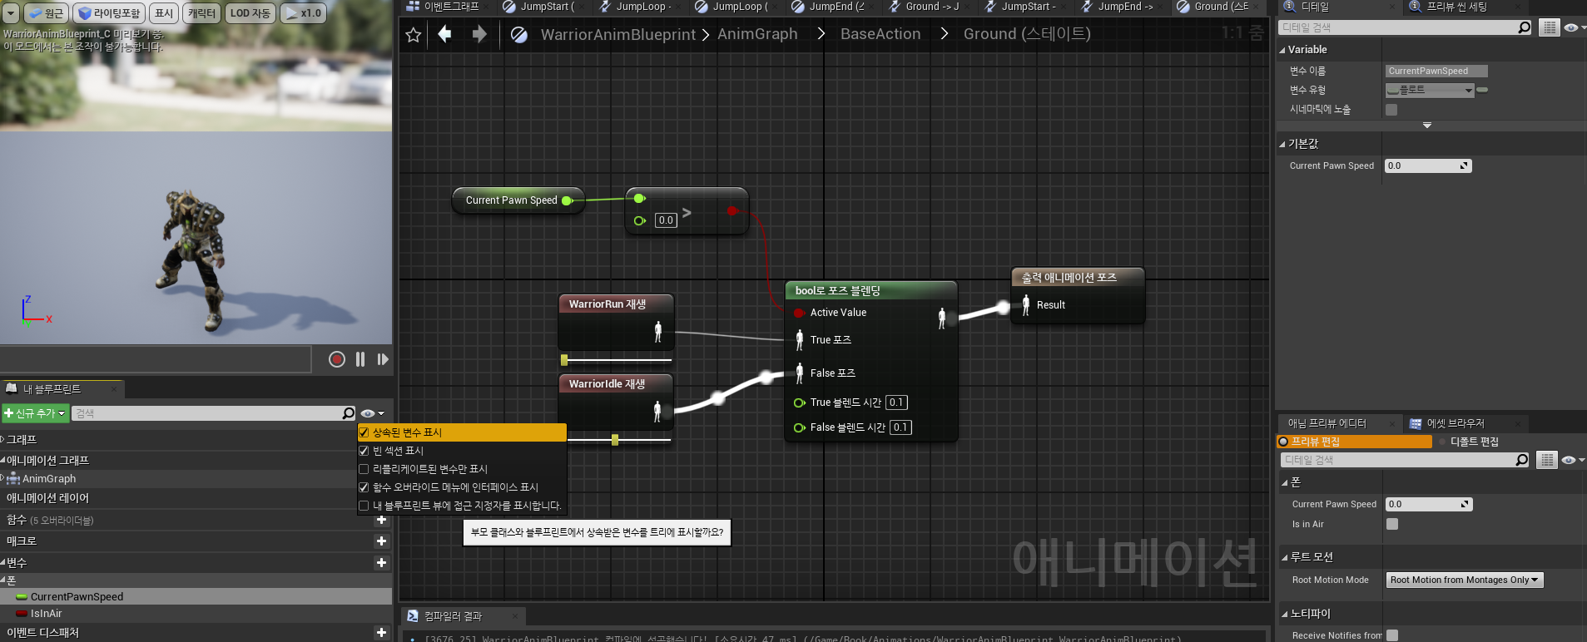Open the playback speed x1.0 menu
Screen dimensions: 1587x642
303,13
